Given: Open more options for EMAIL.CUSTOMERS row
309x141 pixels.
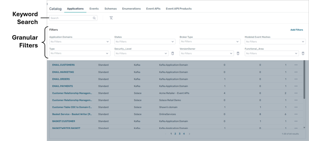Looking at the screenshot, I should point(296,65).
